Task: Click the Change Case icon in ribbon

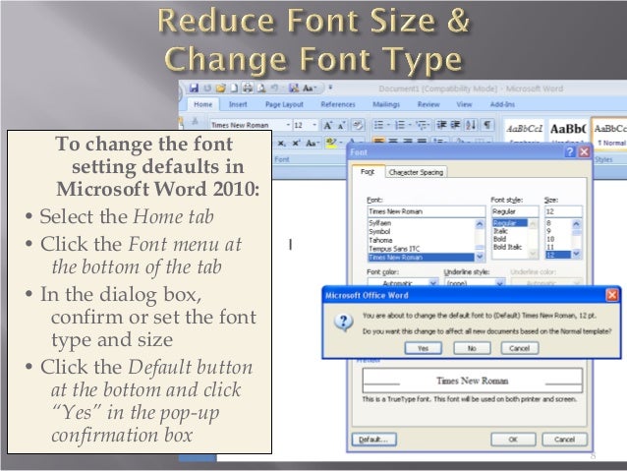Action: pos(312,143)
